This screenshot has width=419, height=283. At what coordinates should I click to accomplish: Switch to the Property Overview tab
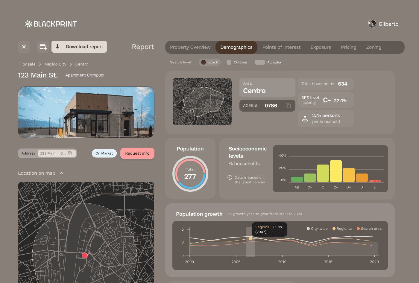pyautogui.click(x=190, y=47)
